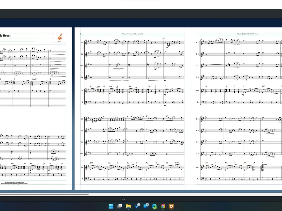Screen dimensions: 282x211
Task: Switch to Microsoft Edge Dev in taskbar
Action: point(154,206)
